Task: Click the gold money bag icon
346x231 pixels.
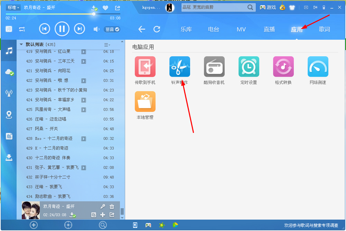Action: (282, 7)
